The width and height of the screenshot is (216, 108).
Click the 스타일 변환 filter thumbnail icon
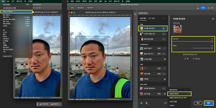pos(141,59)
